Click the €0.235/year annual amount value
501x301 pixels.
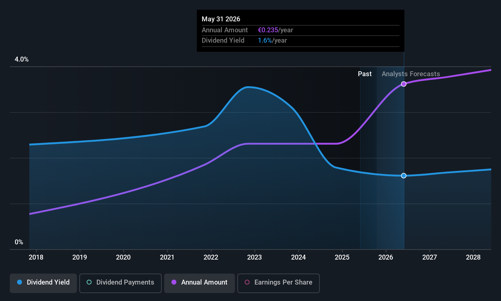point(275,30)
